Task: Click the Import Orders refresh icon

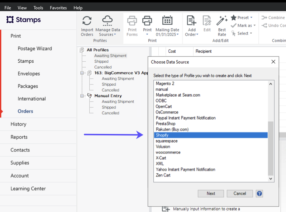Action: 87,20
